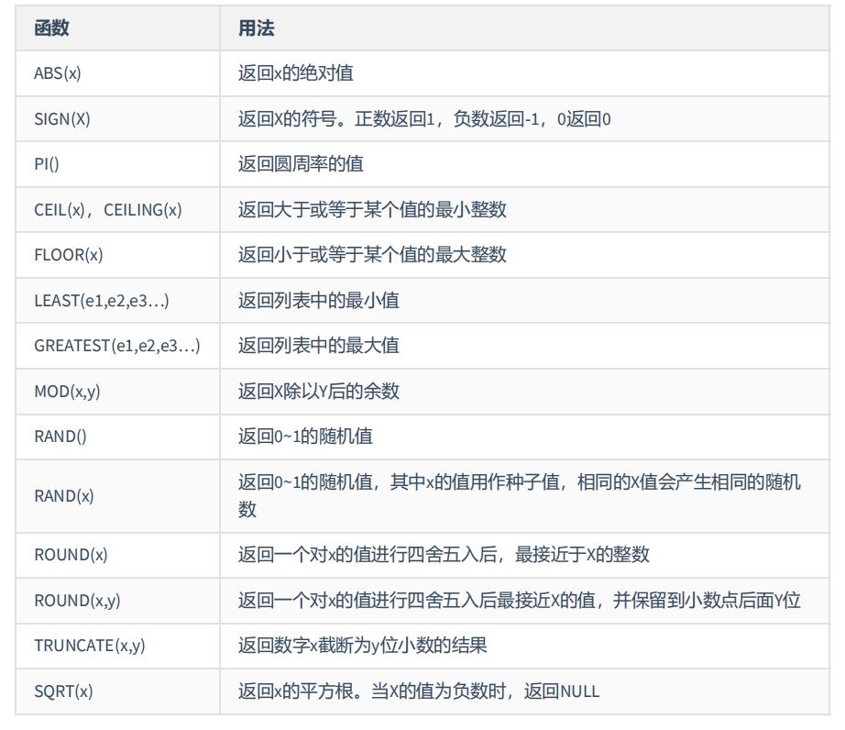Click the 返回x的绝对值 description
This screenshot has width=845, height=730.
tap(296, 73)
